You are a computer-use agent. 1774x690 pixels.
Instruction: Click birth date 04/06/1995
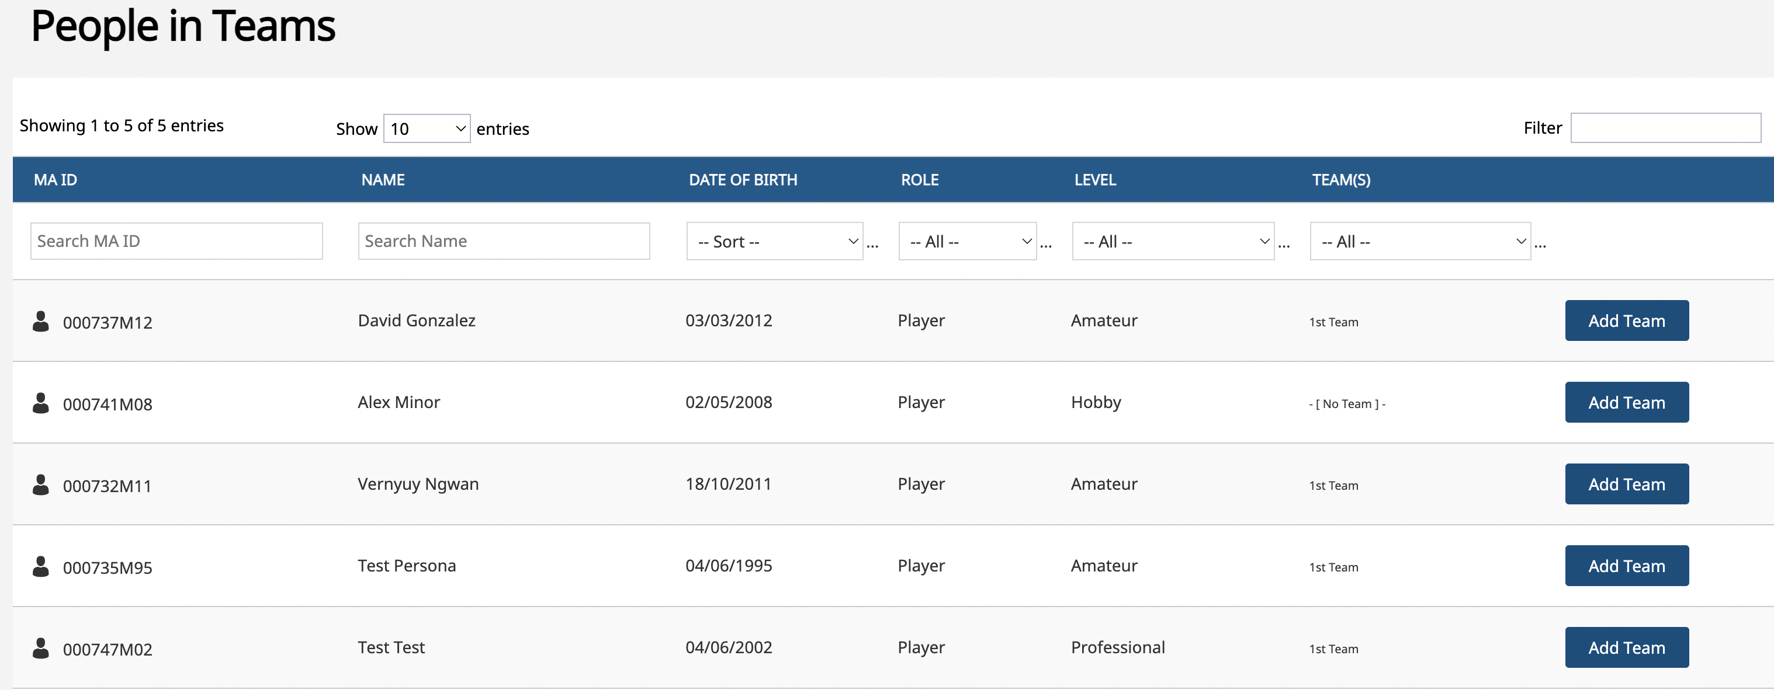click(729, 566)
